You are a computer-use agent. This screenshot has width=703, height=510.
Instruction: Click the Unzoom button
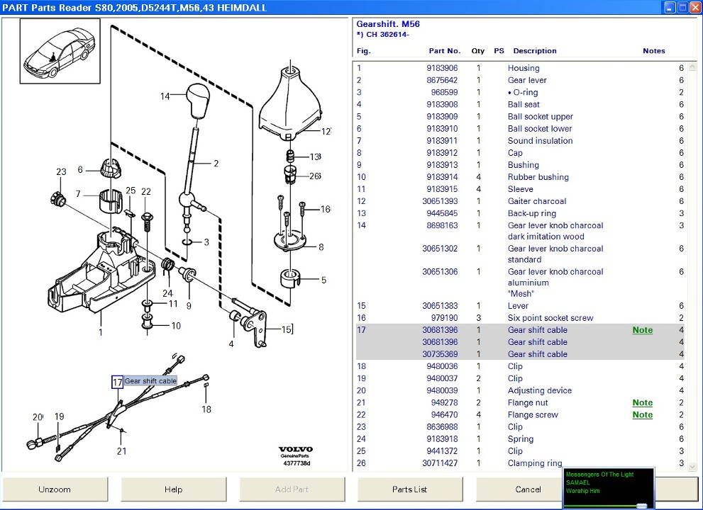click(x=55, y=489)
